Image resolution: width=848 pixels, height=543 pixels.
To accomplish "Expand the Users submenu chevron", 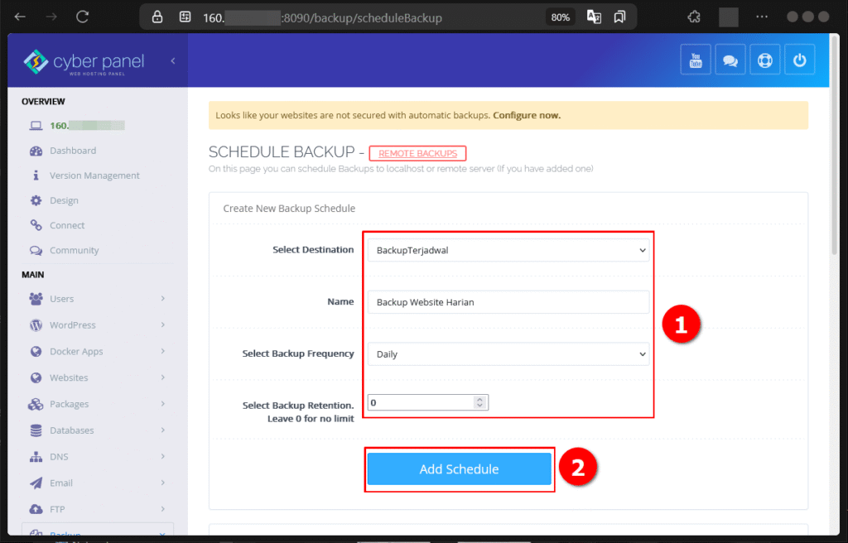I will click(x=163, y=299).
